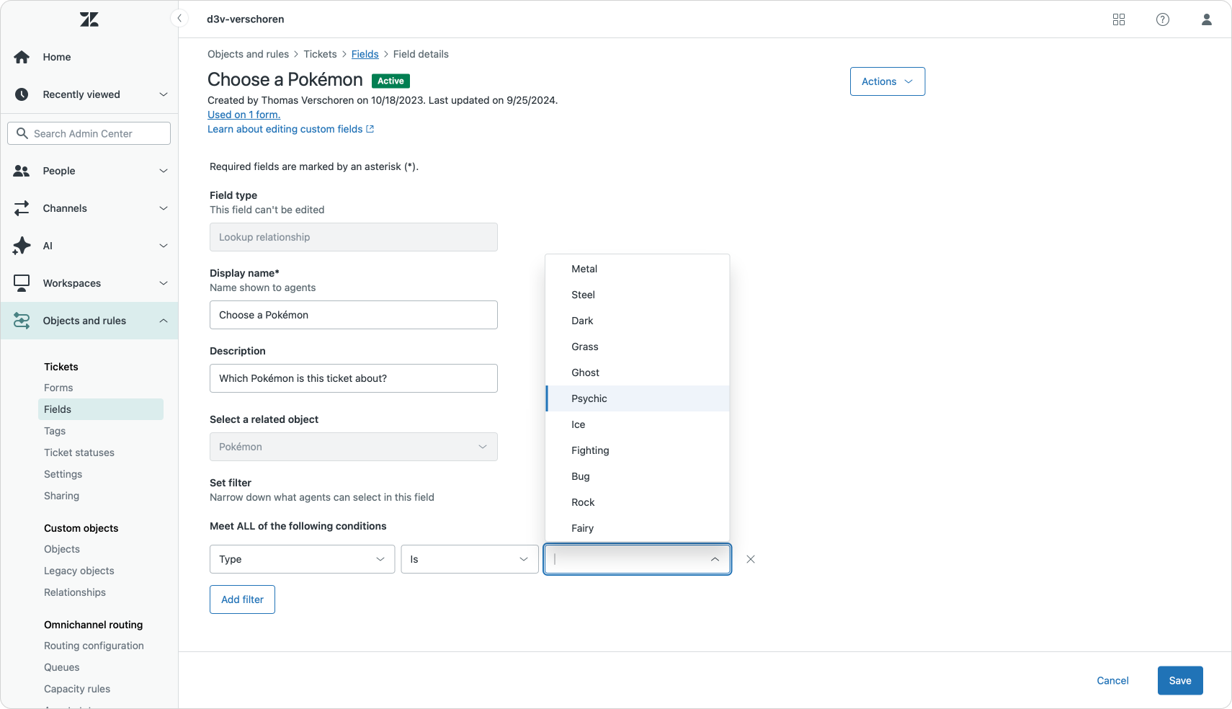
Task: Select Bug from the type list
Action: tap(638, 476)
